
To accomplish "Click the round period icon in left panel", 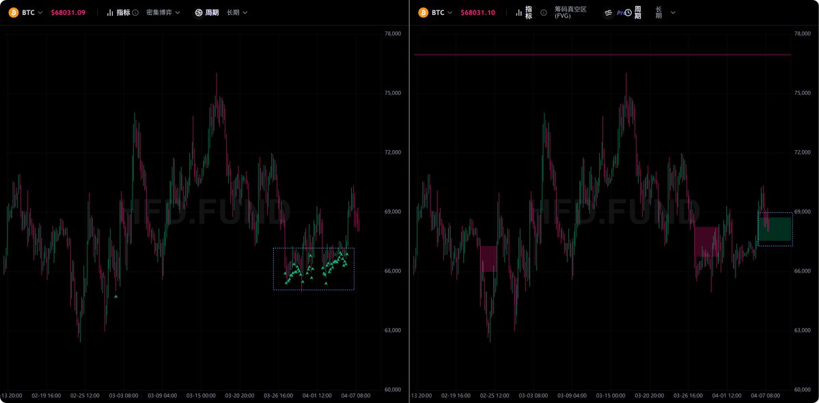I will [x=199, y=12].
